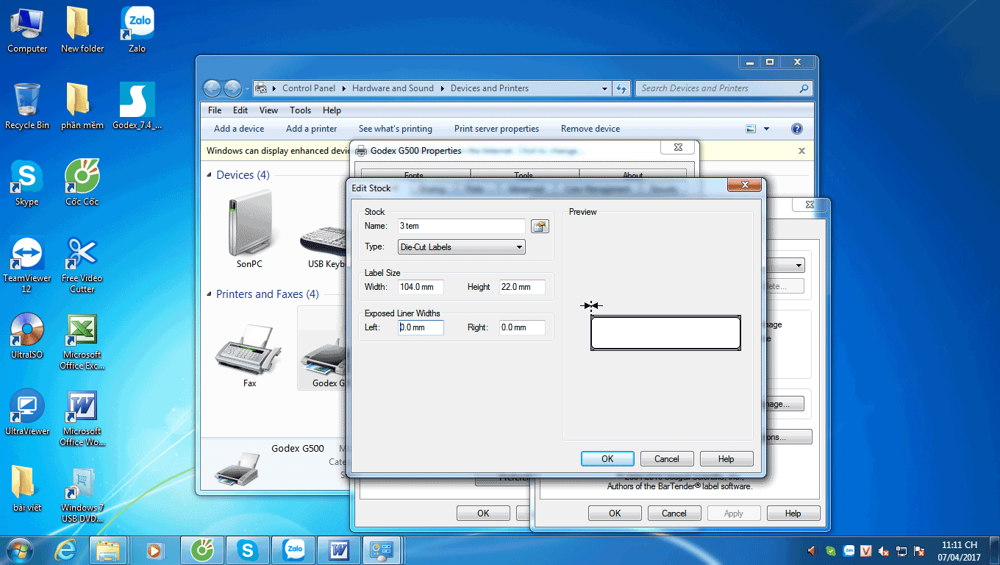Viewport: 1000px width, 565px height.
Task: Click Add a printer toolbar button
Action: [x=311, y=129]
